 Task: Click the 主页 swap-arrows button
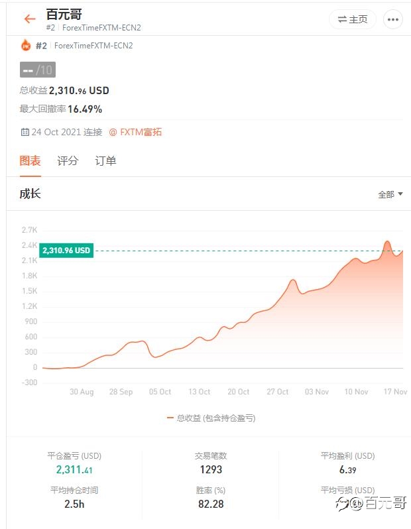pos(353,19)
